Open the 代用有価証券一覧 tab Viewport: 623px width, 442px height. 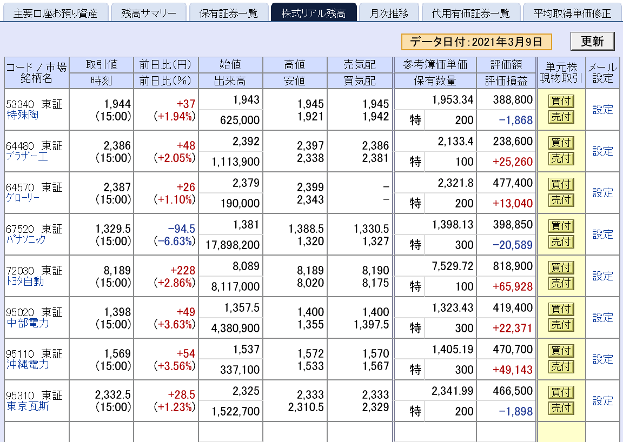pyautogui.click(x=471, y=13)
